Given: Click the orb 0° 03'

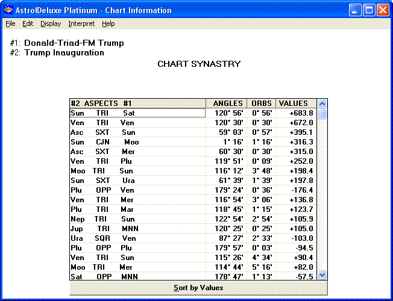Looking at the screenshot, I should click(262, 248).
